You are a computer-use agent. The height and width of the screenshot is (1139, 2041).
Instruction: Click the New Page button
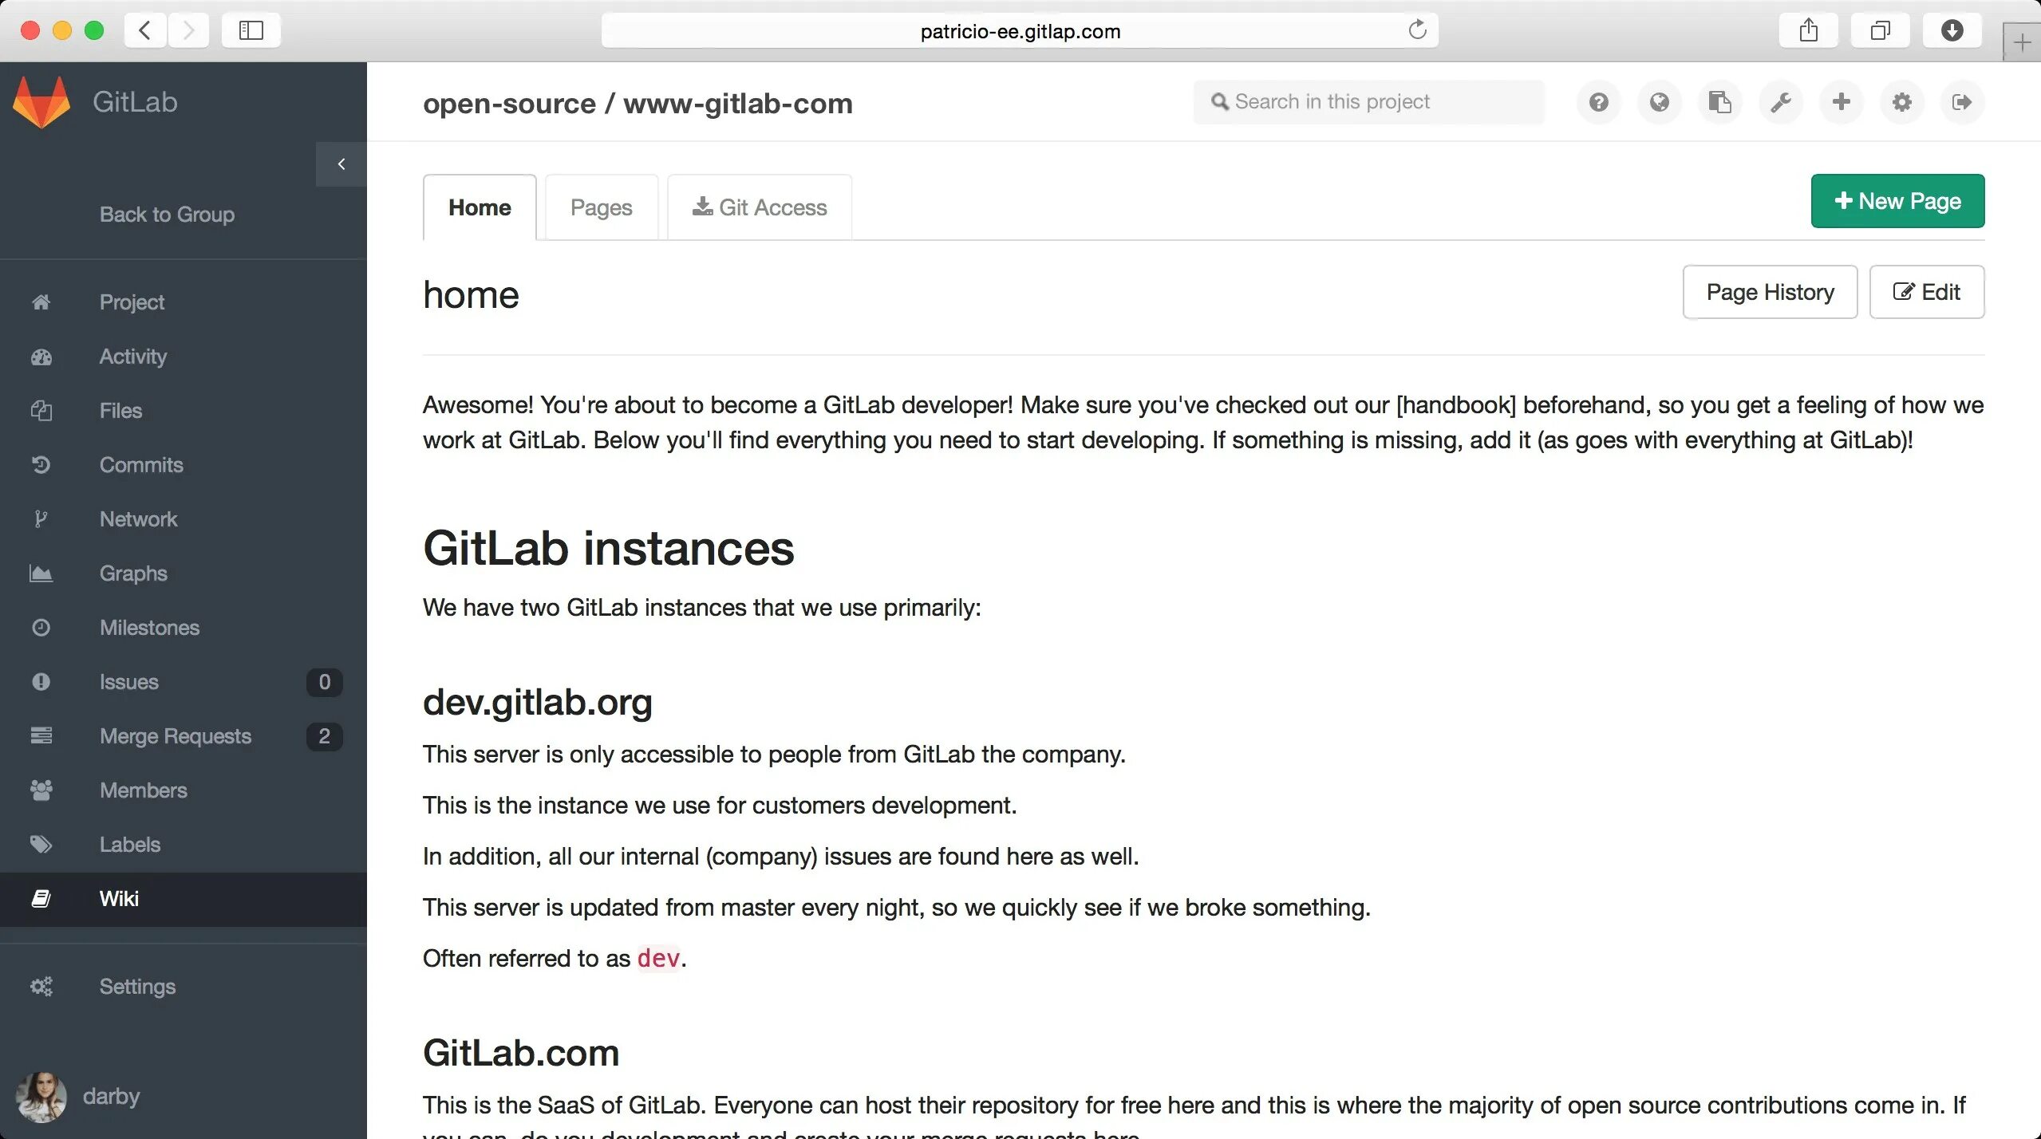pyautogui.click(x=1898, y=200)
